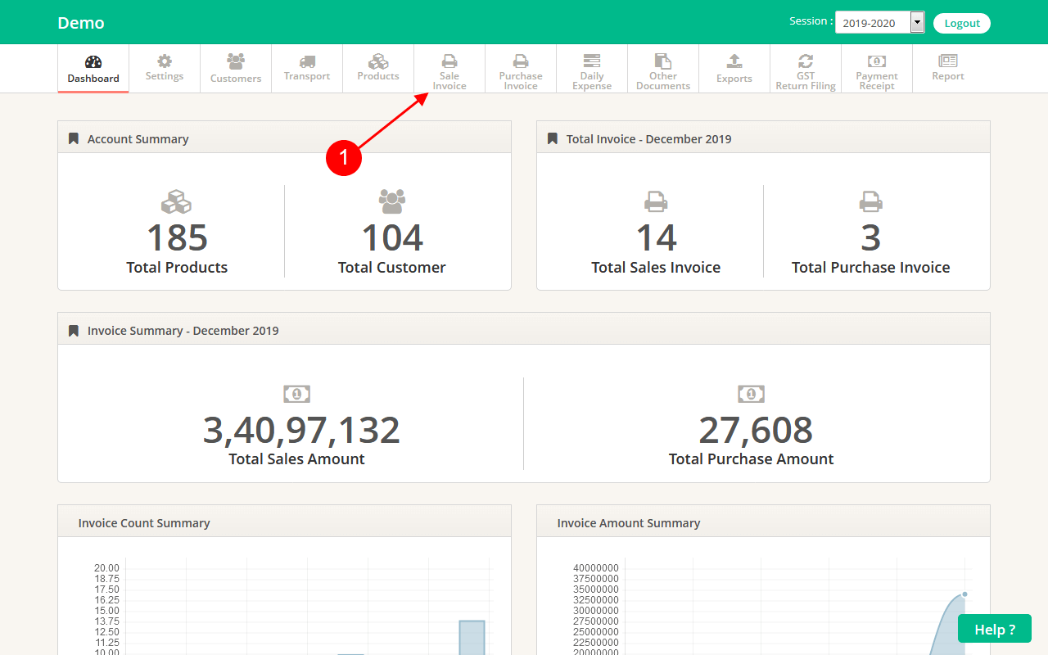Open Purchase Invoice printer icon
Image resolution: width=1048 pixels, height=655 pixels.
tap(521, 61)
